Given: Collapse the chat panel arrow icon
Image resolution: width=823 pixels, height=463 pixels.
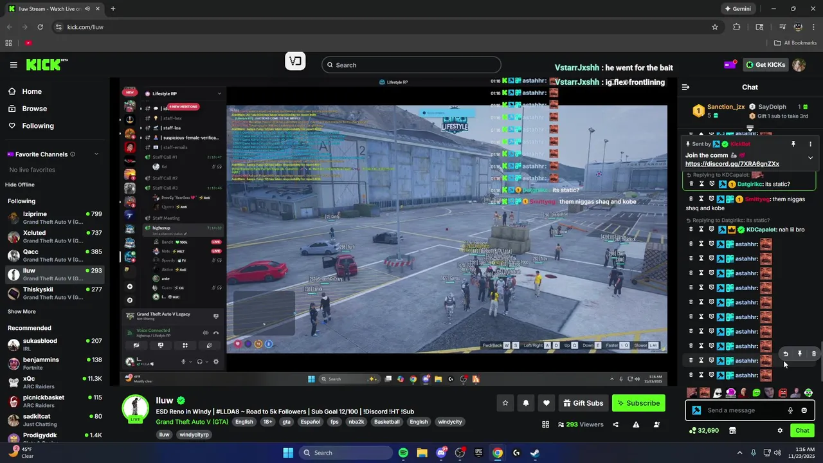Looking at the screenshot, I should point(685,87).
